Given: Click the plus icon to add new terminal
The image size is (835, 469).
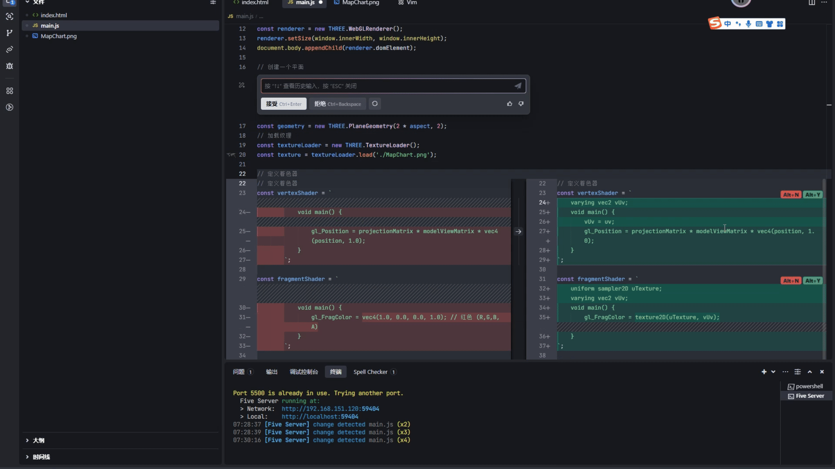Looking at the screenshot, I should 764,372.
